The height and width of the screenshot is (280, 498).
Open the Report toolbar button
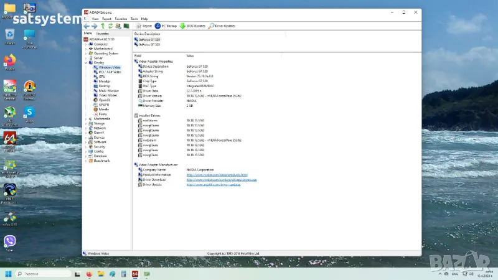coord(144,26)
